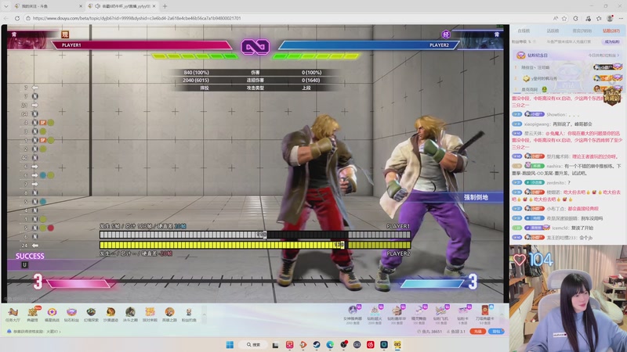Open the 幻境探索 activity icon
This screenshot has width=627, height=352.
coord(91,314)
